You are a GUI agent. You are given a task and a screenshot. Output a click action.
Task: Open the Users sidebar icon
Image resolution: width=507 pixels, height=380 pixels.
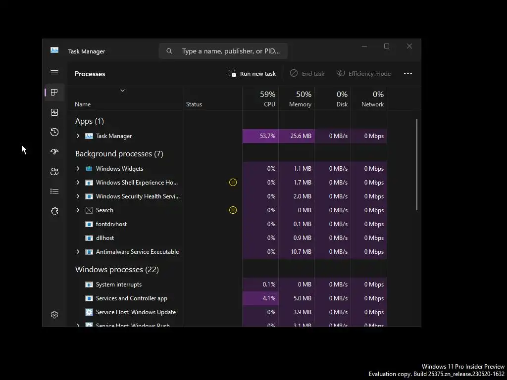point(54,171)
